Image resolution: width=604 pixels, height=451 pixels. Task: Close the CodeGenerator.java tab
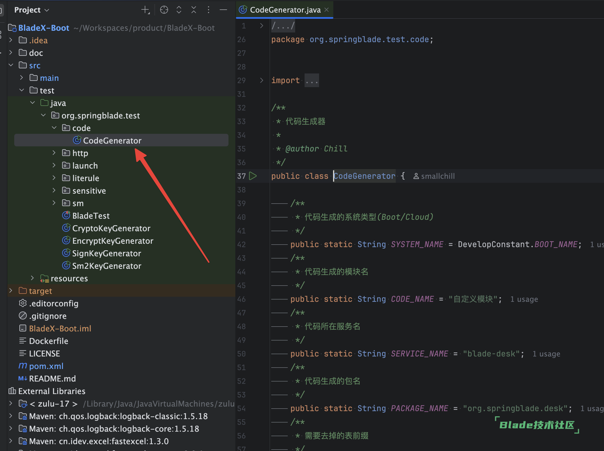tap(327, 10)
